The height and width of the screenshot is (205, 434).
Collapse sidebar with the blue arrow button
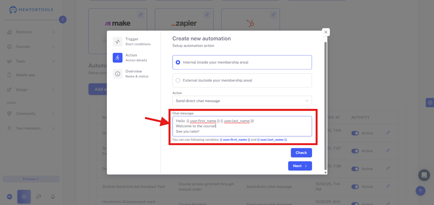63,19
